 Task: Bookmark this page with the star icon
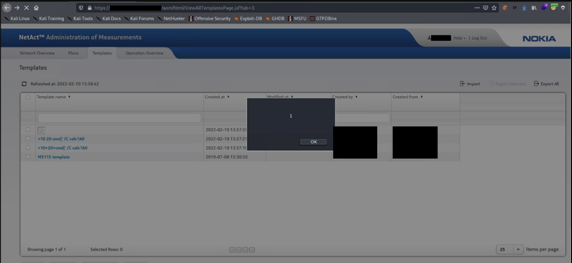coord(494,7)
